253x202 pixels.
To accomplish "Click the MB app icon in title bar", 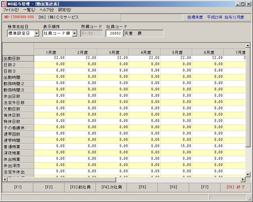I will point(4,4).
